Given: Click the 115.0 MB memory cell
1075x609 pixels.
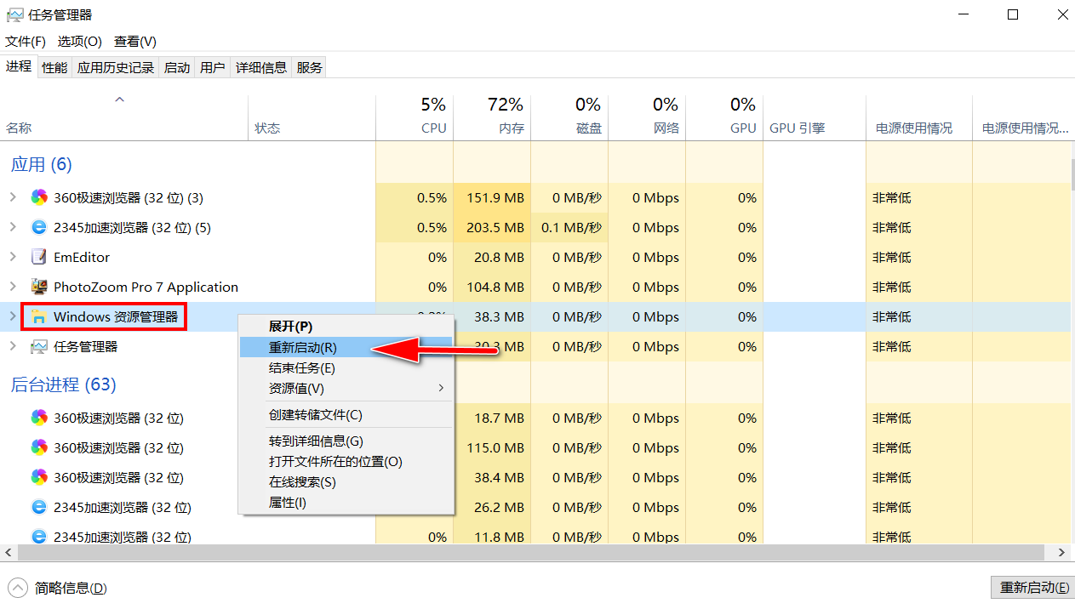Looking at the screenshot, I should 492,447.
